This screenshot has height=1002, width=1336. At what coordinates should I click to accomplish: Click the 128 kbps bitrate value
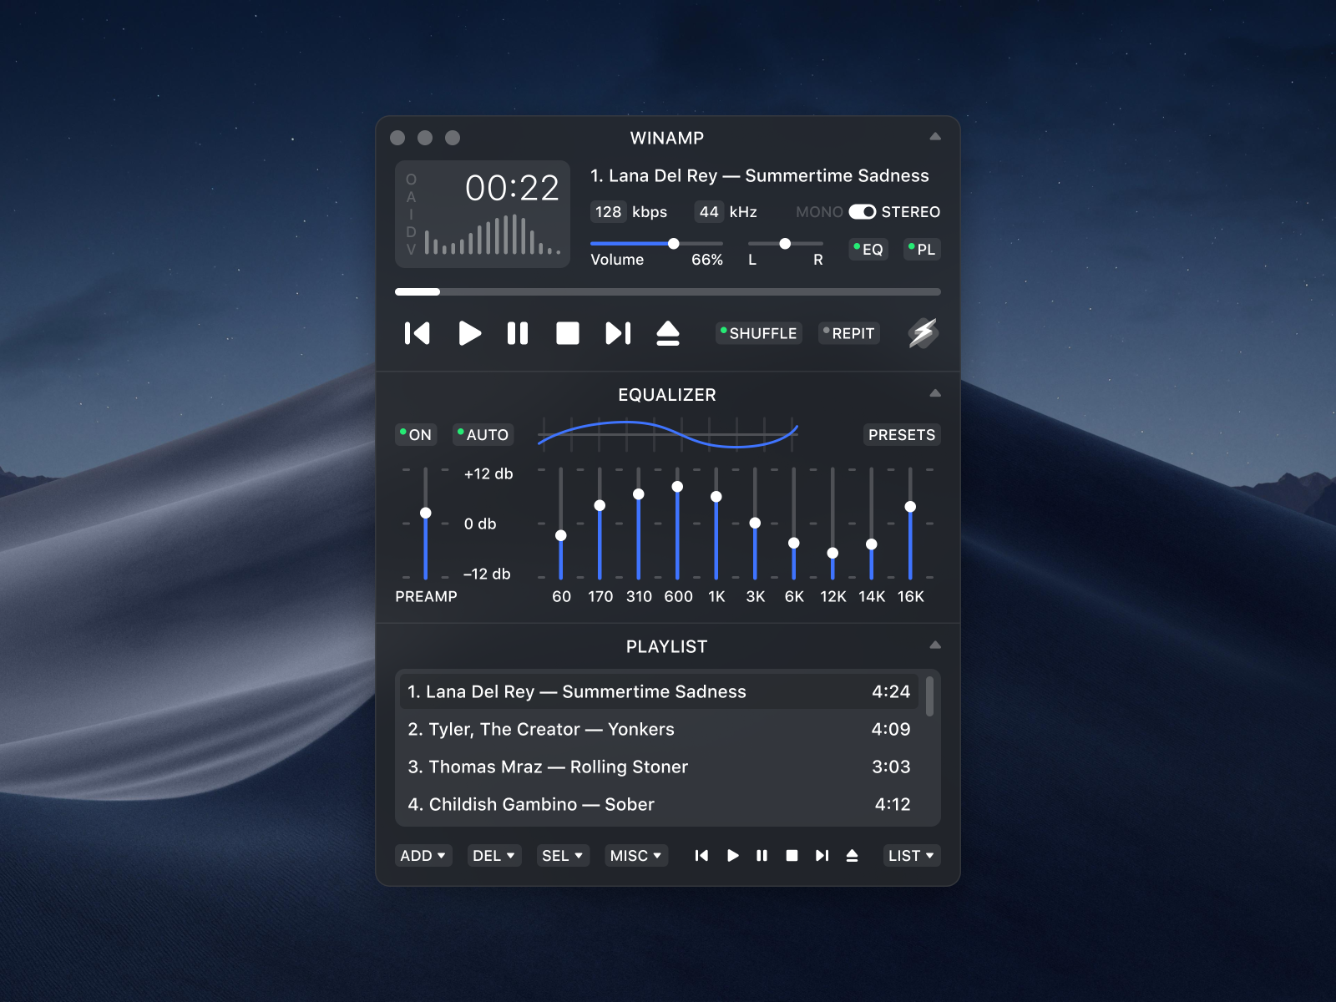608,212
